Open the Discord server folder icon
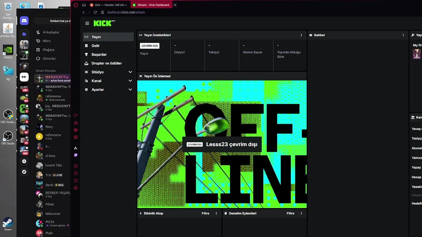Screen dimensions: 422x237 click(x=24, y=34)
